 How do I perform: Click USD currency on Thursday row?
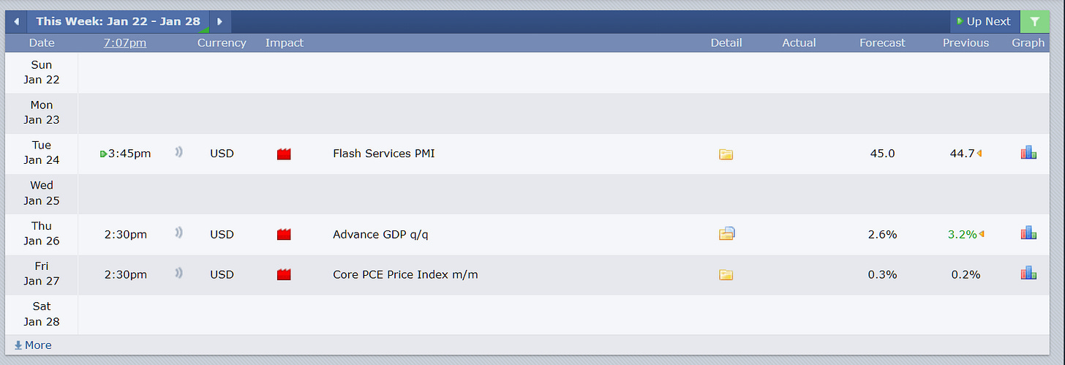coord(222,234)
